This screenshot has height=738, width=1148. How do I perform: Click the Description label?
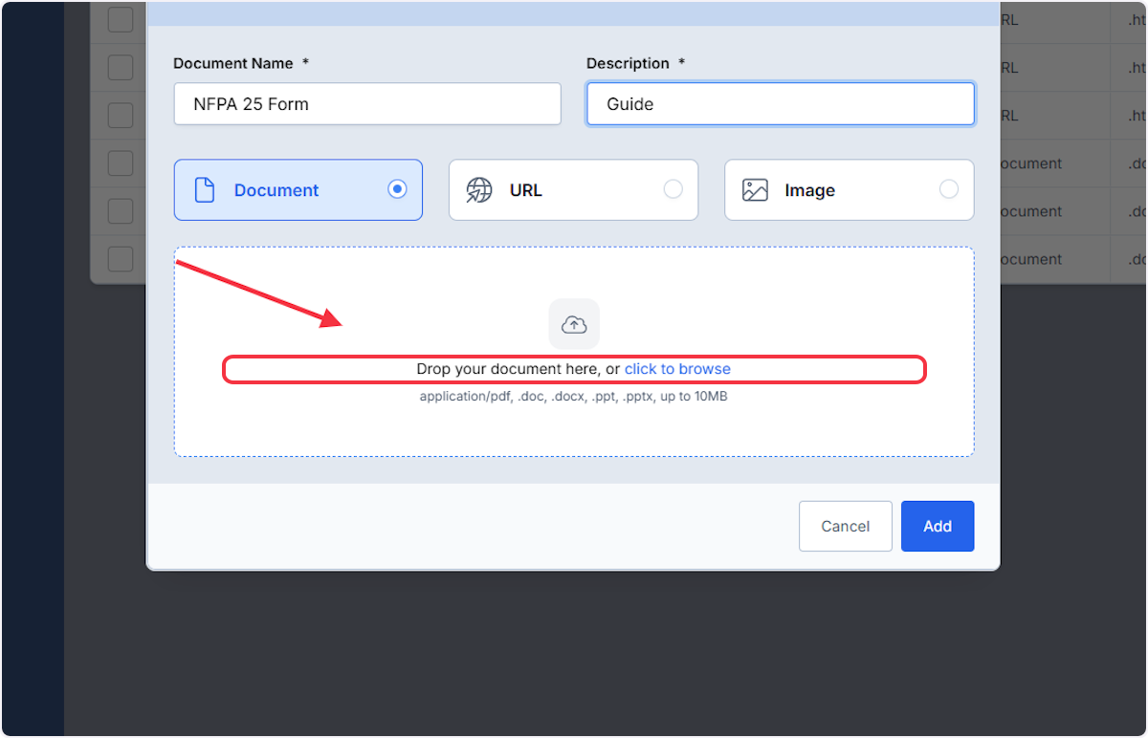coord(628,63)
